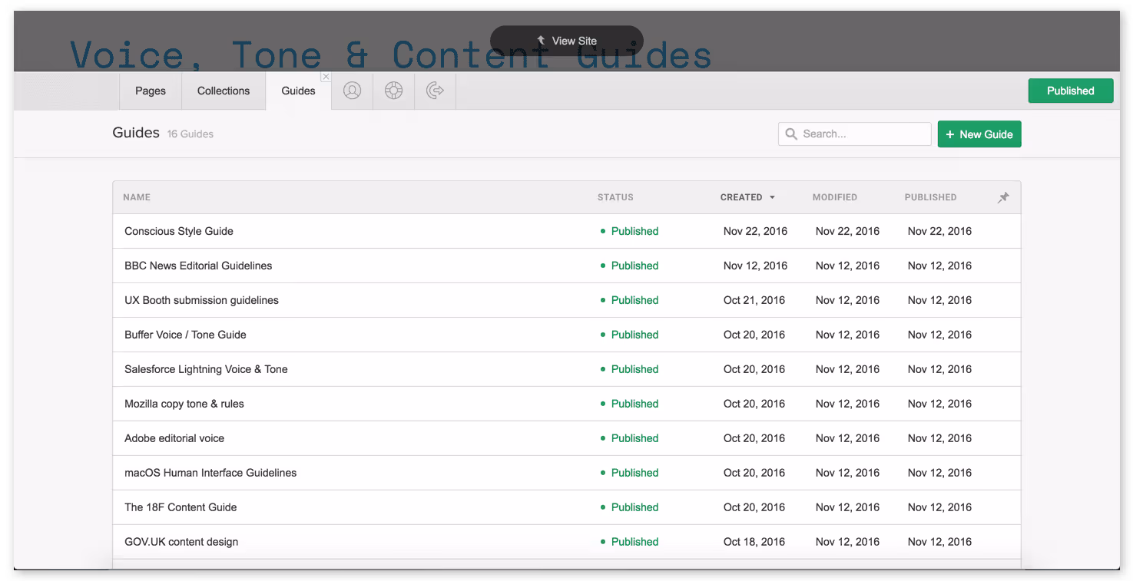Click the View Site button
This screenshot has height=581, width=1133.
[x=567, y=41]
